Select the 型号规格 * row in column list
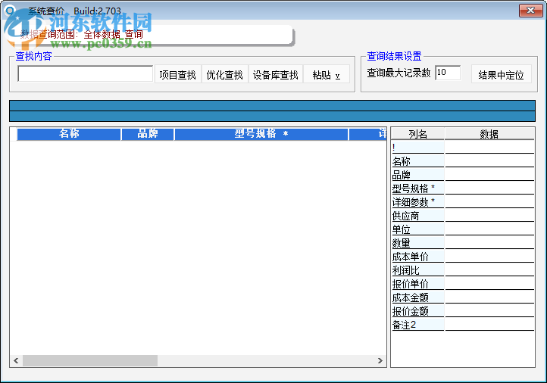 click(418, 188)
